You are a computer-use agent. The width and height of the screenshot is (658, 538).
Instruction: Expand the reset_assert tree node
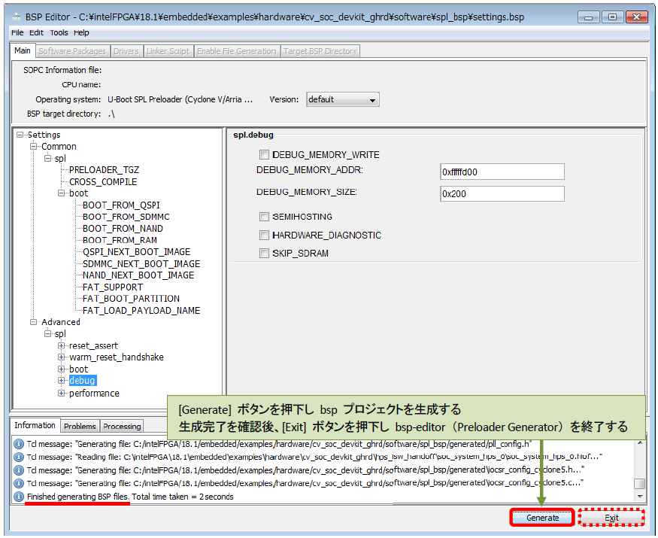click(x=62, y=346)
